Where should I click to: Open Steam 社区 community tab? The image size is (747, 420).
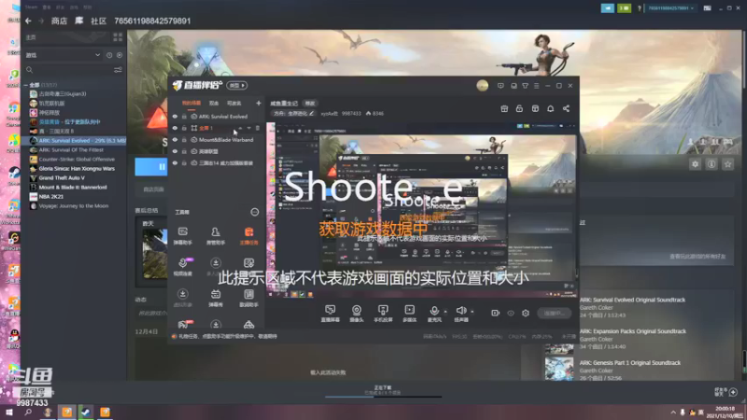click(99, 21)
